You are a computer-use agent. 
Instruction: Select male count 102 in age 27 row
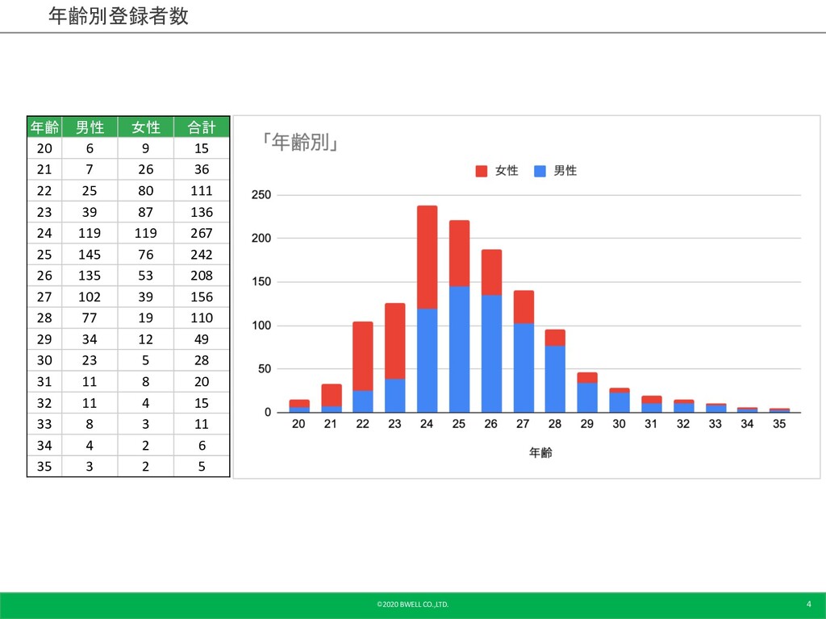point(90,297)
